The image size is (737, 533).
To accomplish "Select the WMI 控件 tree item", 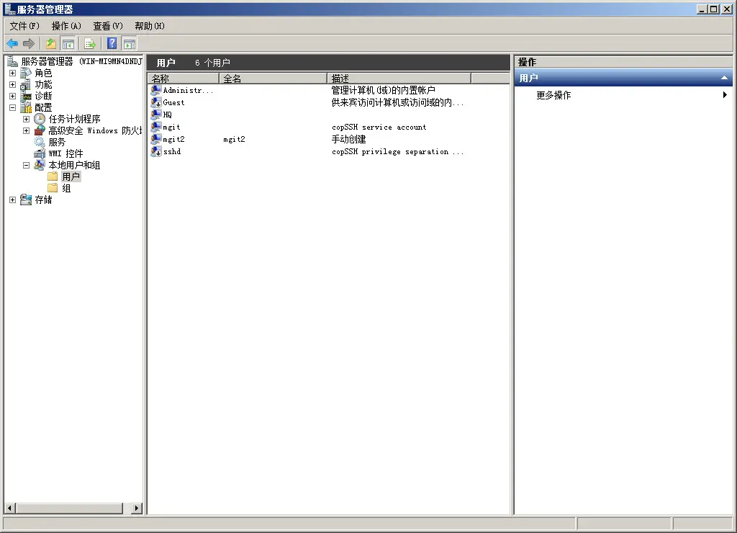I will click(x=65, y=153).
